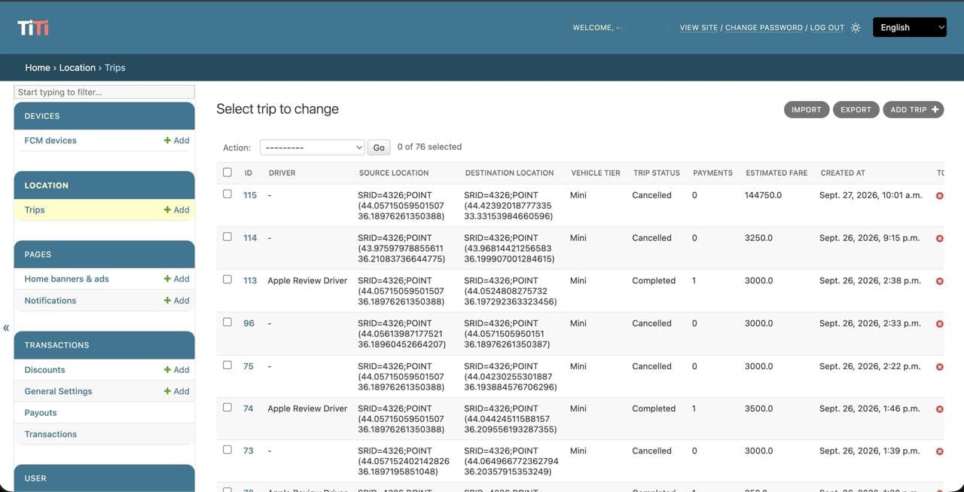
Task: Select the checkbox for trip 113
Action: point(227,279)
